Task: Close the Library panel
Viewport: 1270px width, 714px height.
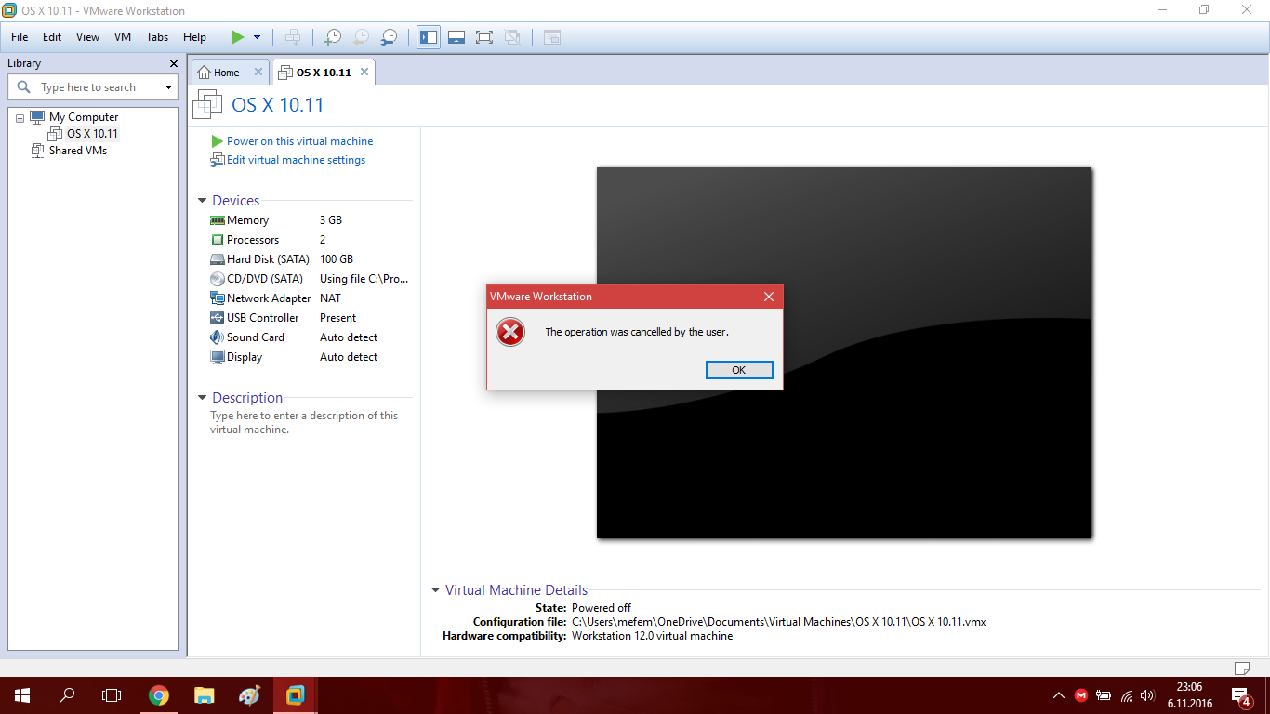Action: 173,63
